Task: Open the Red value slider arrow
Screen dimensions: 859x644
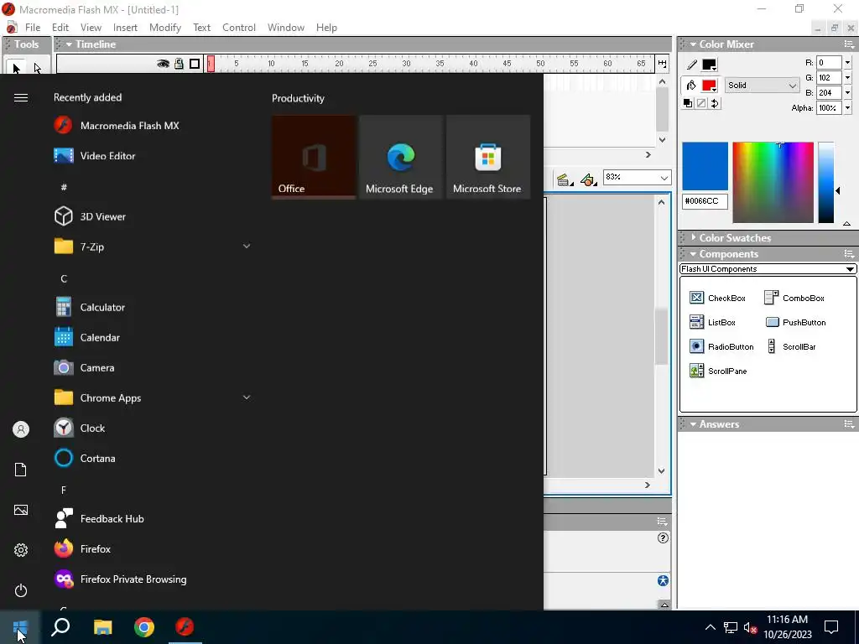Action: click(x=847, y=62)
